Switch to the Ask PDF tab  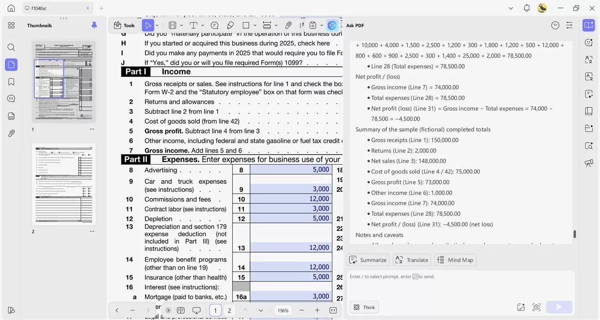click(x=354, y=25)
